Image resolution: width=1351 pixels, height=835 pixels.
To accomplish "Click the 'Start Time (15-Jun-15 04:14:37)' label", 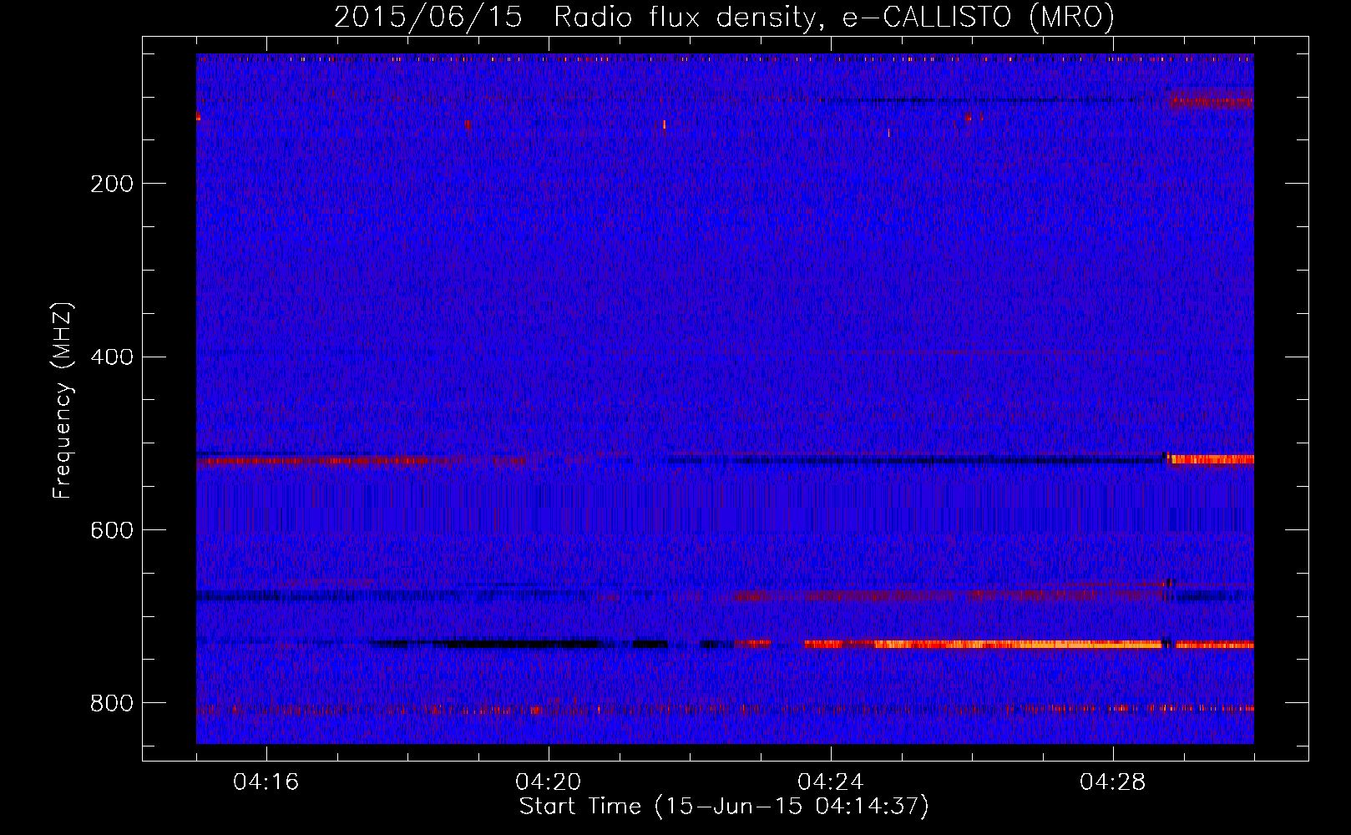I will (724, 807).
